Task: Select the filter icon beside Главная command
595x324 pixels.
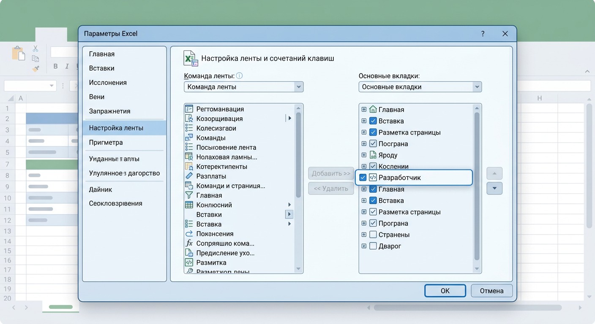Action: 189,195
